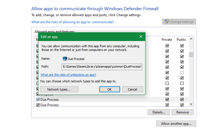Click the Due Process app icon in the dialog
The image size is (222, 133).
[65, 59]
